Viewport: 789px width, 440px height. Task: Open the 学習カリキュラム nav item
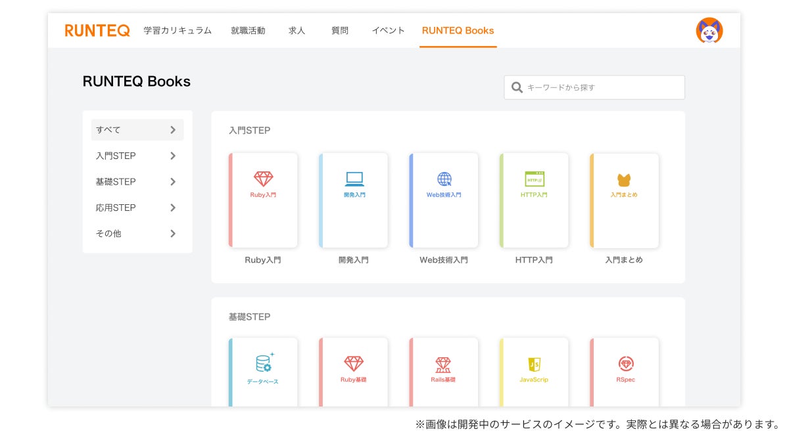(x=178, y=30)
